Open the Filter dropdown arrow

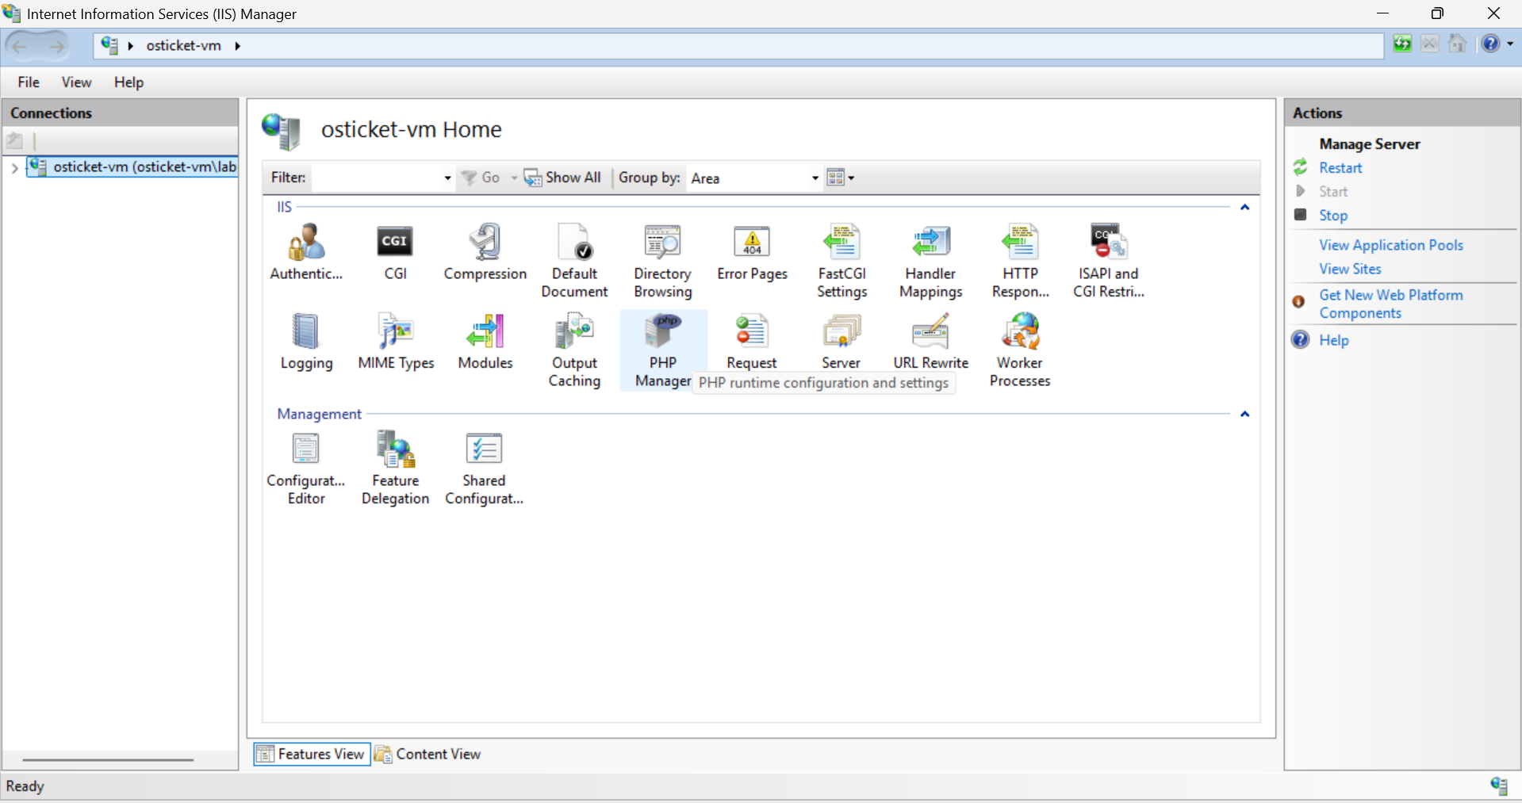pos(447,178)
